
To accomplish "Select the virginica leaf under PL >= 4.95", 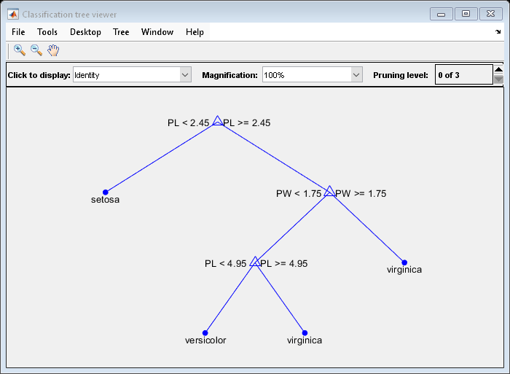I will tap(305, 332).
